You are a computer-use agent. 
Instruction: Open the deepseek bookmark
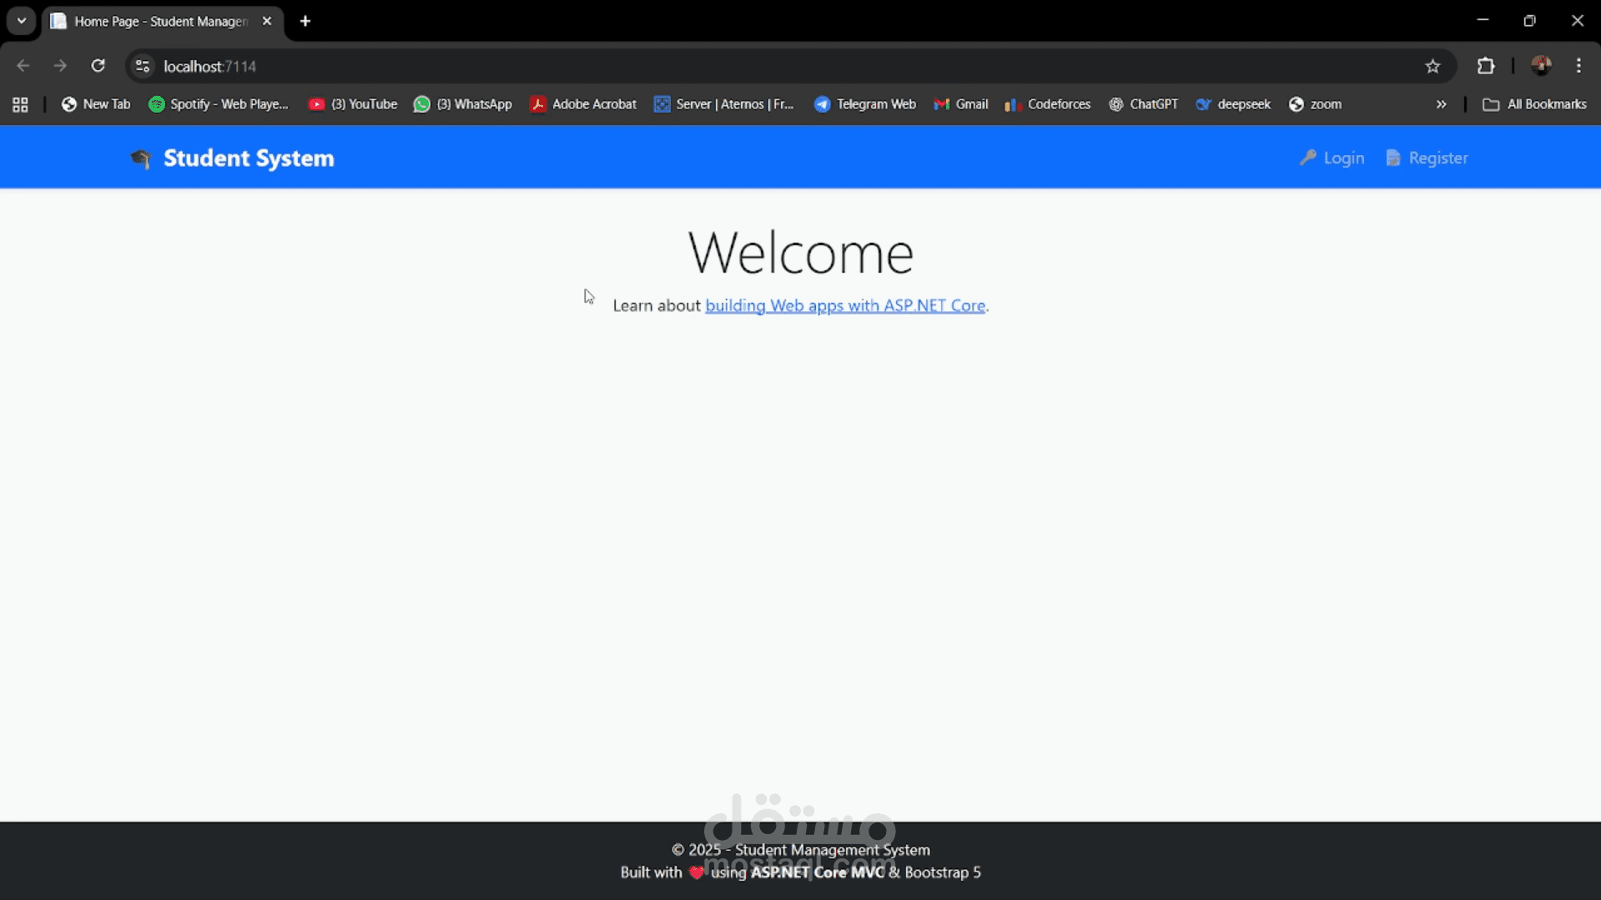pos(1233,103)
